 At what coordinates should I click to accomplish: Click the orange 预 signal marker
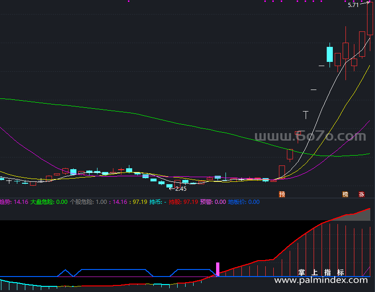[x=282, y=194]
